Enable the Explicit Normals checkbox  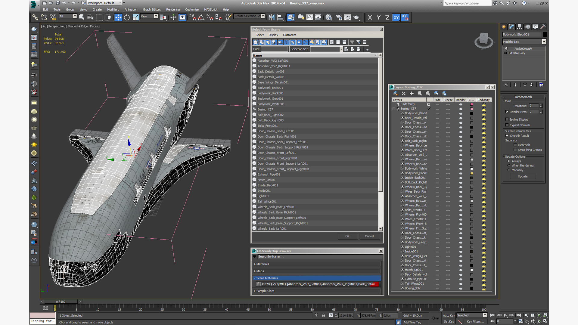(507, 125)
